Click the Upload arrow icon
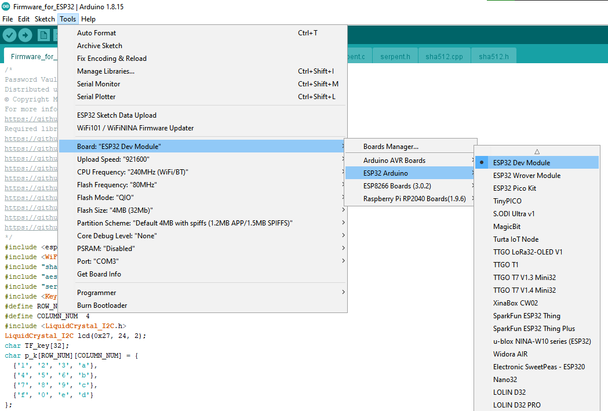Screen dimensions: 608x411 tap(24, 35)
